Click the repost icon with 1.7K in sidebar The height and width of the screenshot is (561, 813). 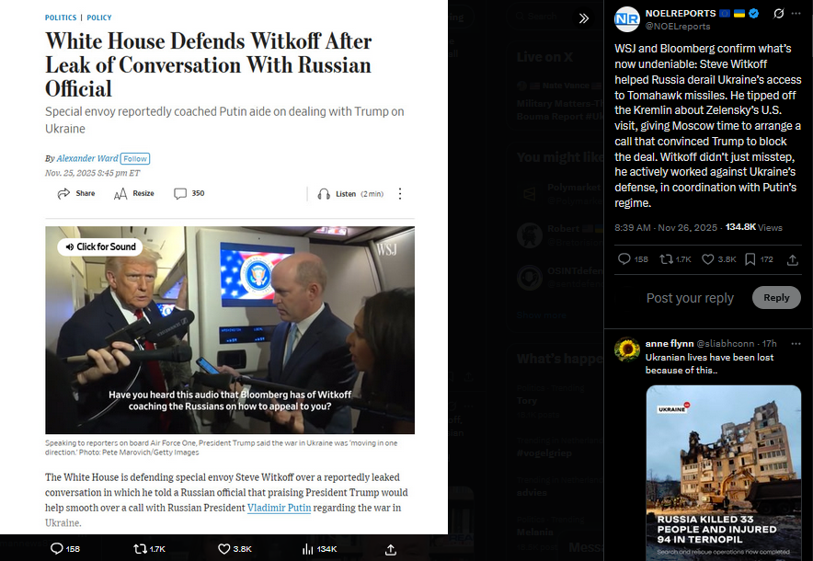[666, 258]
